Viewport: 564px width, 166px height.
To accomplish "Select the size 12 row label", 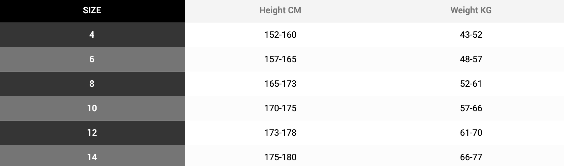I will coord(92,133).
